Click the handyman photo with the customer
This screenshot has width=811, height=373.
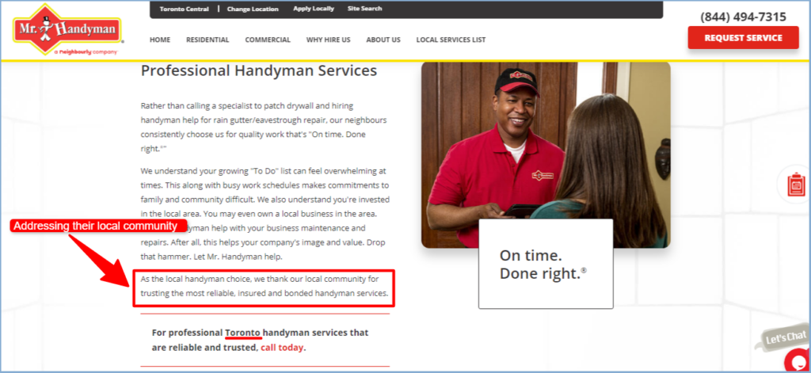(x=546, y=154)
